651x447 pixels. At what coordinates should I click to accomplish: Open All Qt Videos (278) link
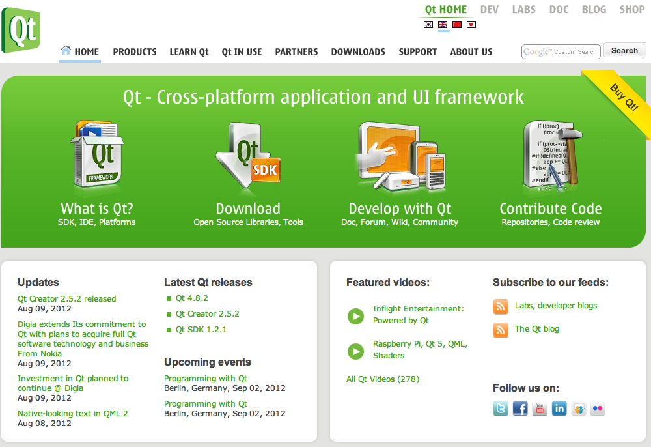[x=383, y=379]
